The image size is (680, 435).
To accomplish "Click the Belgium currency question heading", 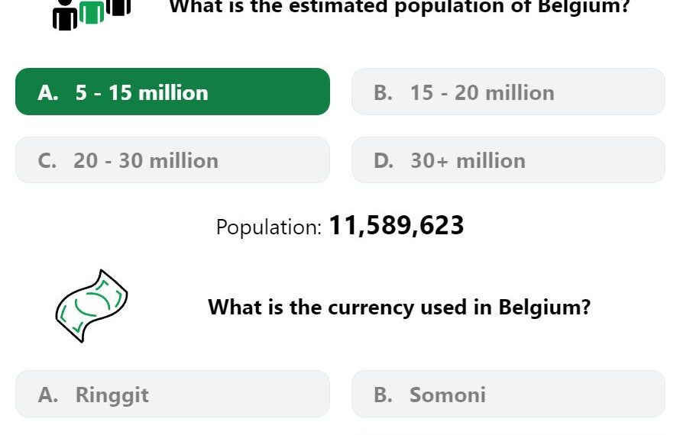I will point(400,308).
